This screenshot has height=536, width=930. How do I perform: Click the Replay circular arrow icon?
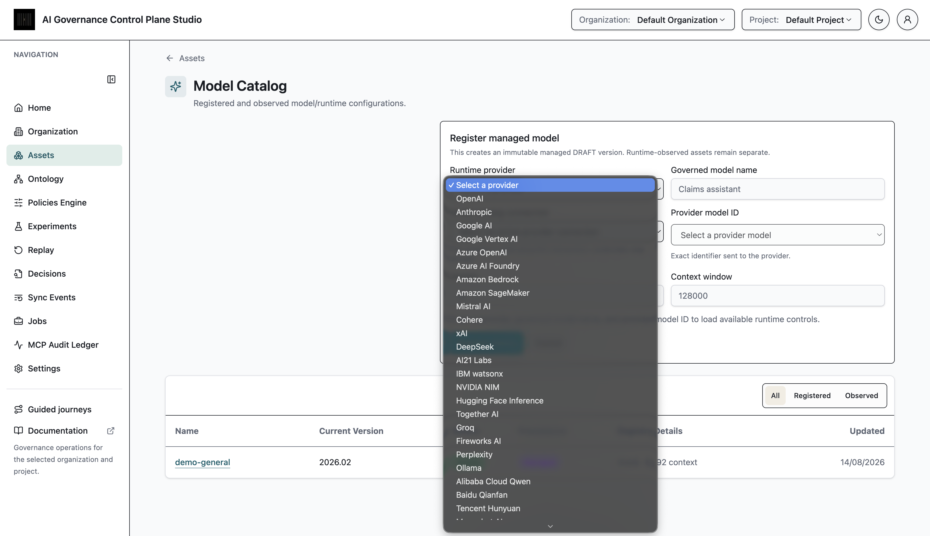[x=18, y=250]
